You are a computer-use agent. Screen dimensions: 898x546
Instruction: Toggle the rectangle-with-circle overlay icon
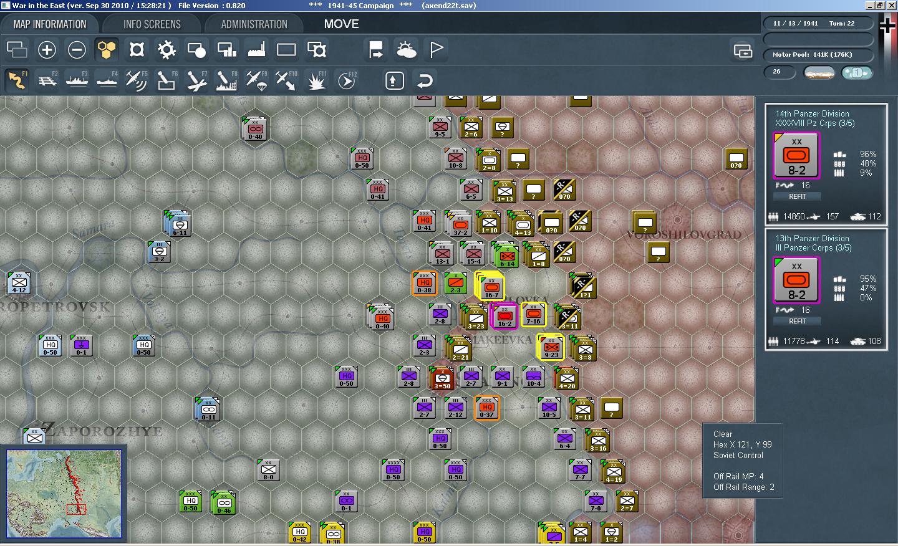pyautogui.click(x=196, y=50)
